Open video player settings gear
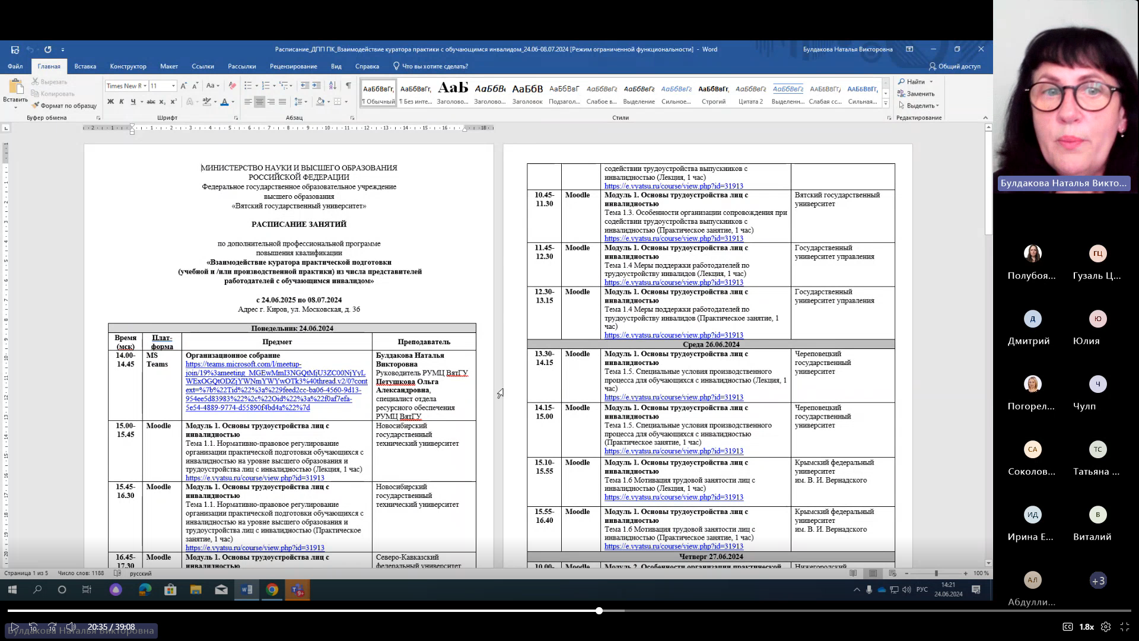 (x=1106, y=627)
